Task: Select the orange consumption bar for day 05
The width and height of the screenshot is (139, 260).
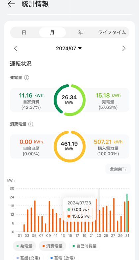Action: 35,216
